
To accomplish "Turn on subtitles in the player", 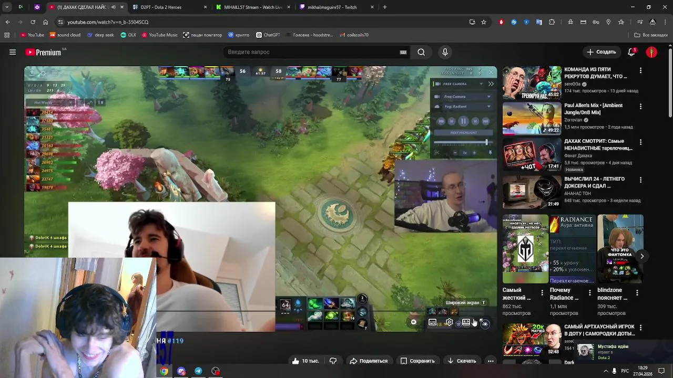I will tap(432, 322).
